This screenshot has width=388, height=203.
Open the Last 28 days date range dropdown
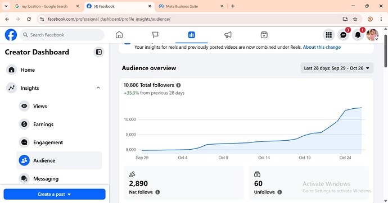(x=337, y=68)
